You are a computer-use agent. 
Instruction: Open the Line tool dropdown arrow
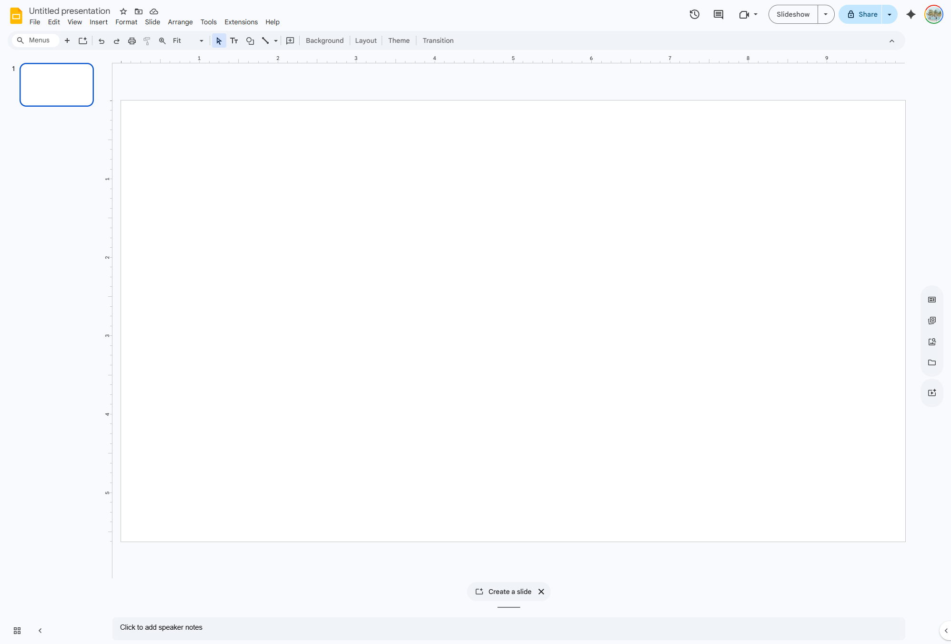(276, 41)
